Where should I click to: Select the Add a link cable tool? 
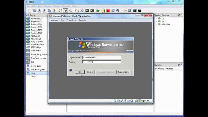coord(70,11)
